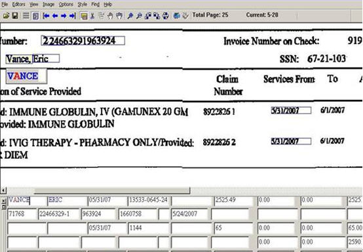Open the Style menu
This screenshot has width=363, height=252.
82,5
